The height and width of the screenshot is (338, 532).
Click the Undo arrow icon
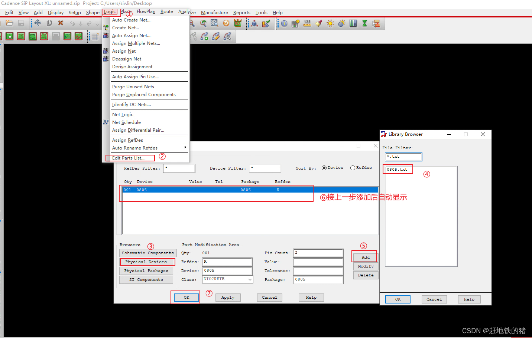72,23
